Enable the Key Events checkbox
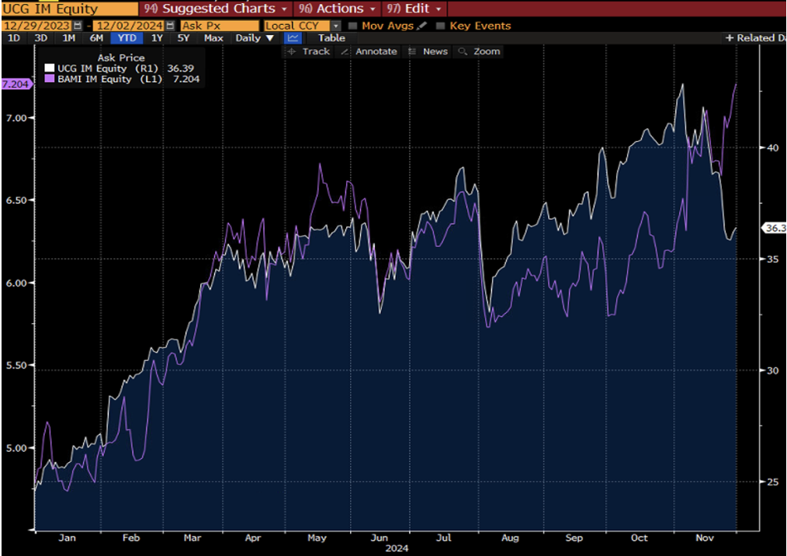787x556 pixels. (440, 26)
